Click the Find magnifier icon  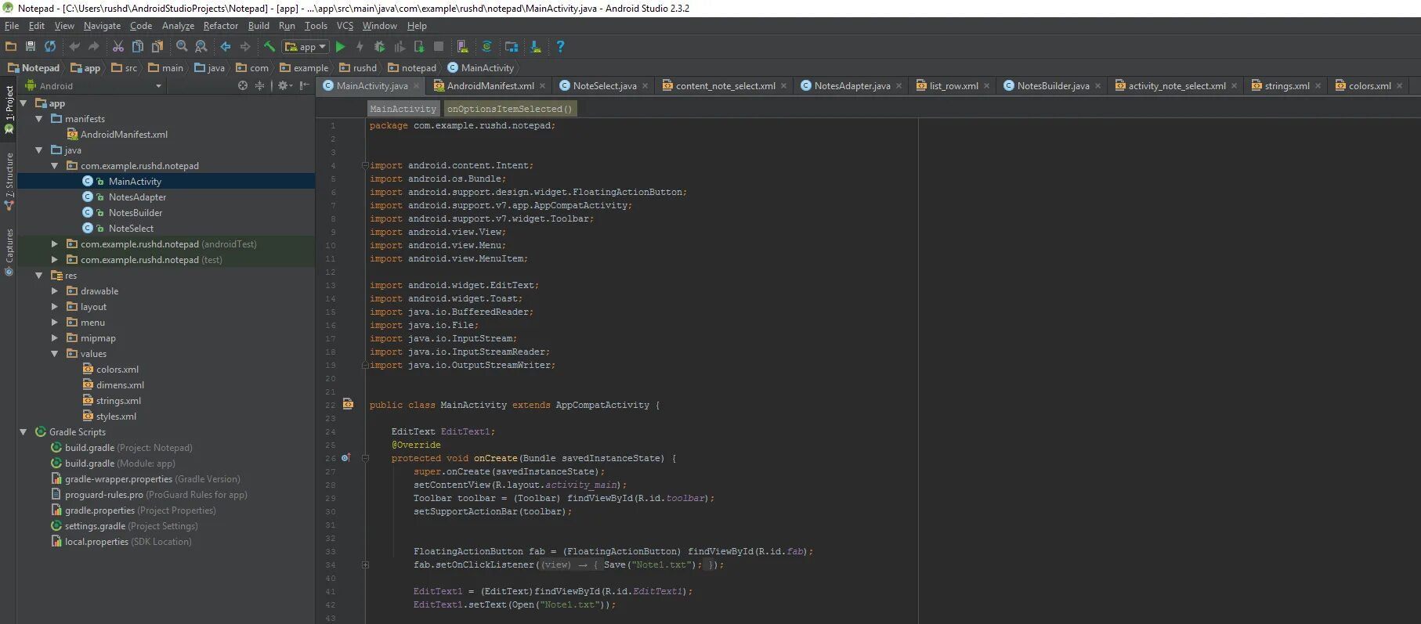click(182, 47)
